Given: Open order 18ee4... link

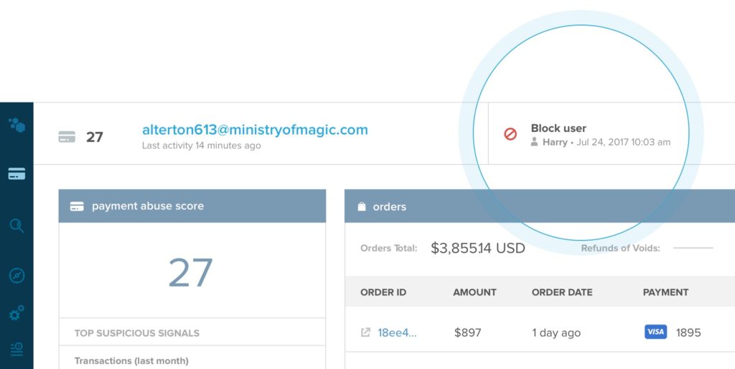Looking at the screenshot, I should (397, 332).
